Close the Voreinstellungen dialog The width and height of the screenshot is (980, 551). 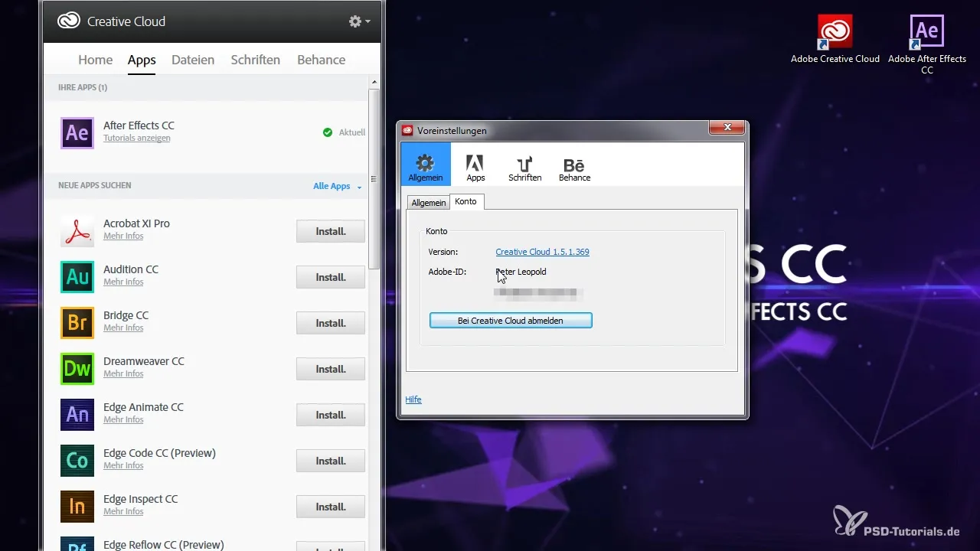727,128
